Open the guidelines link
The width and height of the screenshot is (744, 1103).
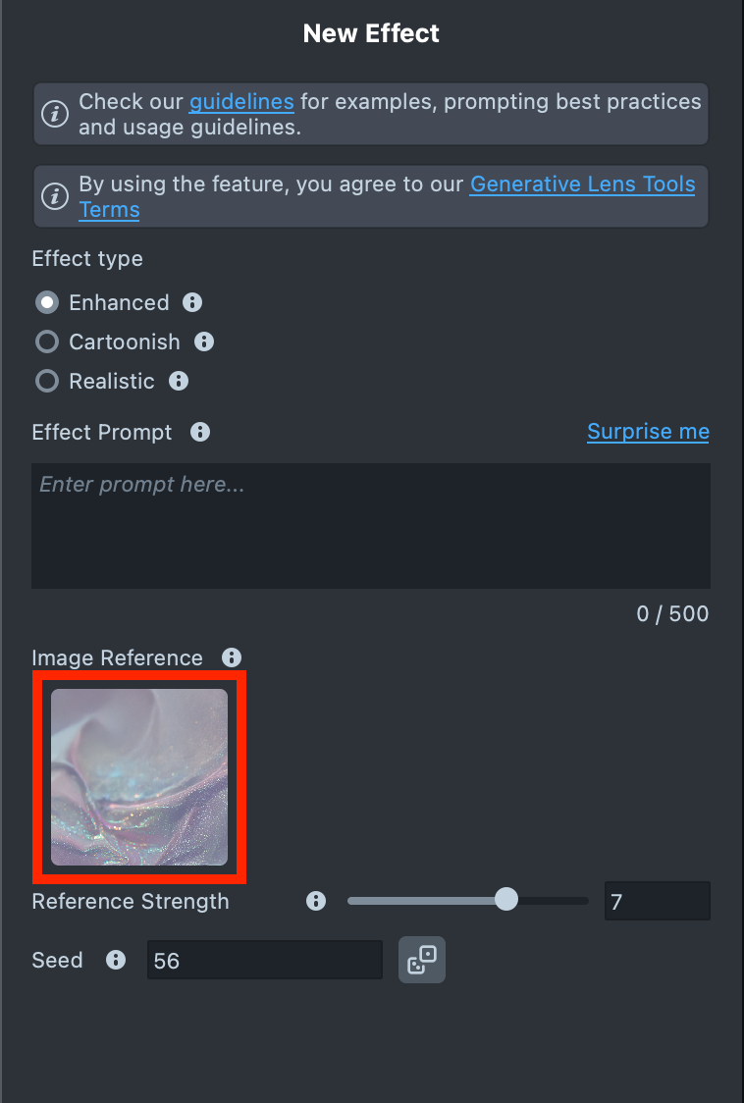[x=241, y=102]
